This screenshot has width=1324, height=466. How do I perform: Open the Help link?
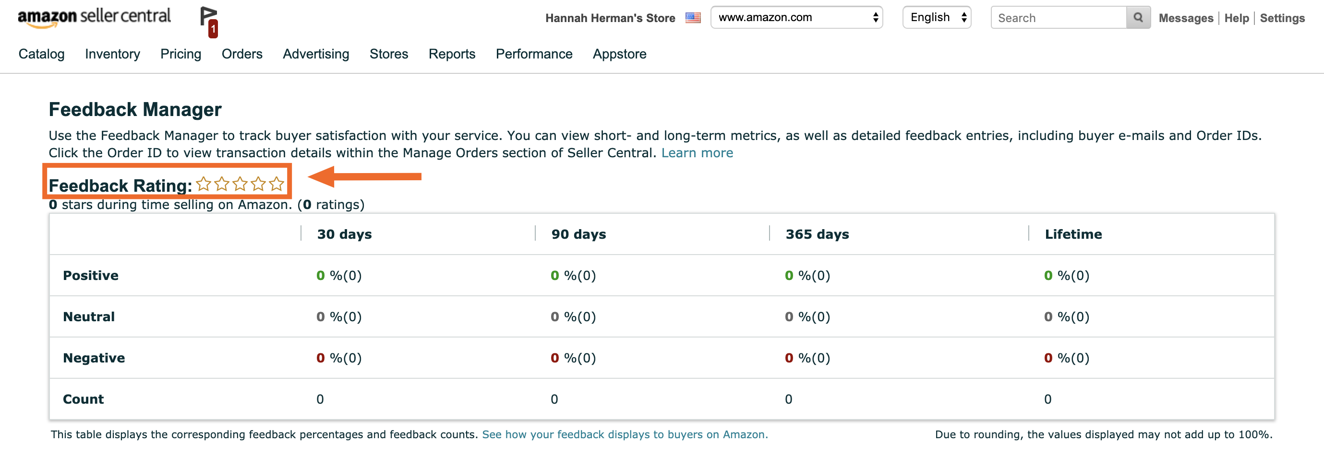pyautogui.click(x=1236, y=18)
